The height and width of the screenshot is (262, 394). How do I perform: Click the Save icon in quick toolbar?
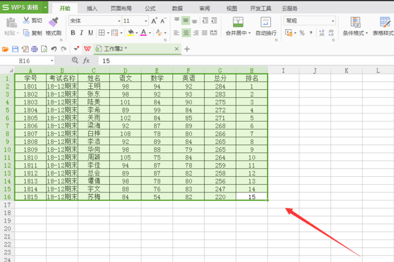click(16, 49)
